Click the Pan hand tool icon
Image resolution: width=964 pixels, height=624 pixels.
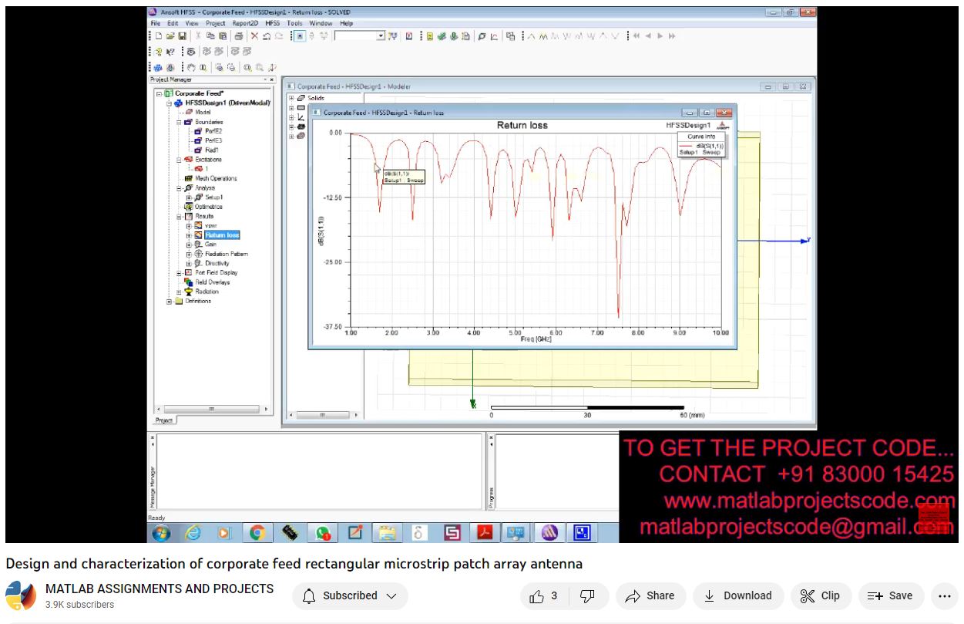tap(192, 67)
